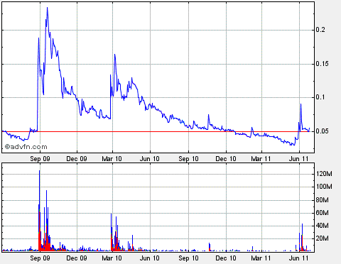The width and height of the screenshot is (341, 264).
Task: Pick Jun 11 label under the volume chart
Action: pos(299,258)
